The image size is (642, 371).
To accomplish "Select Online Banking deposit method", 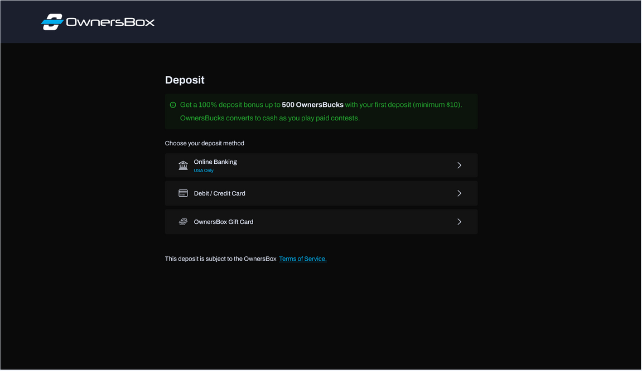I will 321,165.
